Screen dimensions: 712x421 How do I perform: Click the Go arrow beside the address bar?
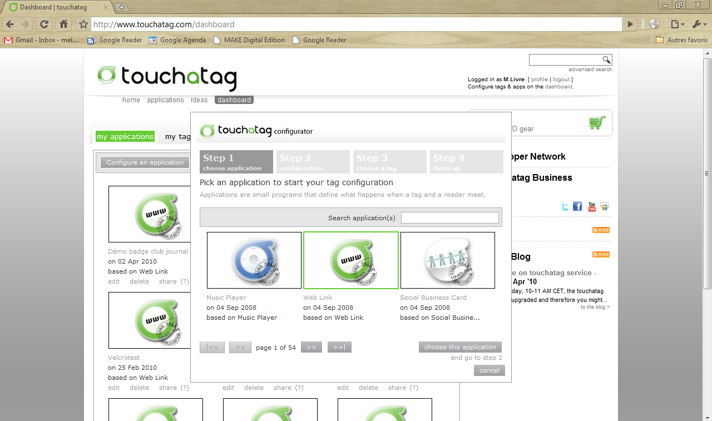630,24
